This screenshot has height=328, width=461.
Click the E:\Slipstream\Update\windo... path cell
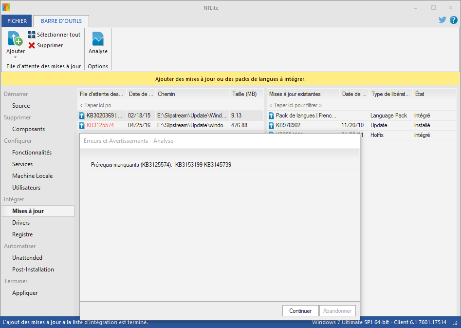tap(192, 125)
